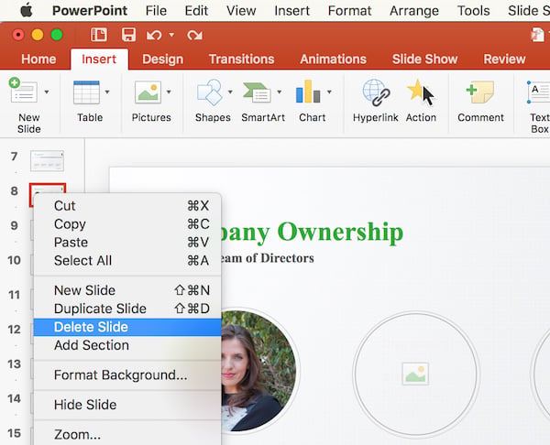Choose Cut from the context menu
Screen dimensions: 550x445
[127, 206]
